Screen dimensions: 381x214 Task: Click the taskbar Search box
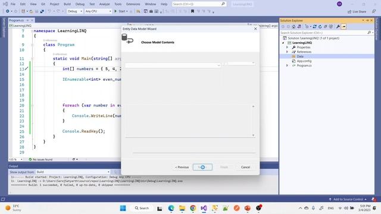(142, 208)
